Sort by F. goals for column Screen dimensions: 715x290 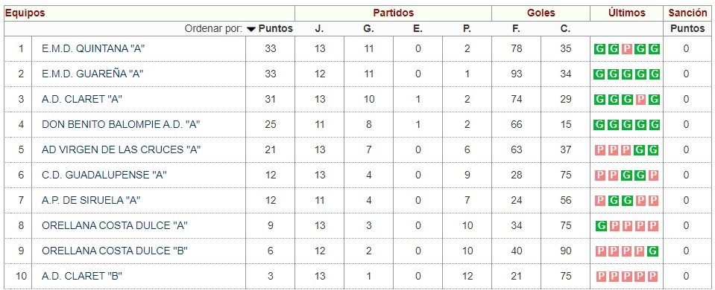pos(516,29)
